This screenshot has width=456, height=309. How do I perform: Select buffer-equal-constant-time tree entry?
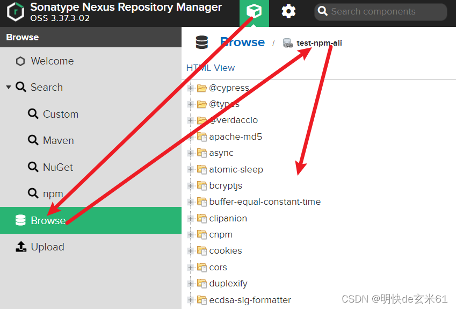pos(265,202)
